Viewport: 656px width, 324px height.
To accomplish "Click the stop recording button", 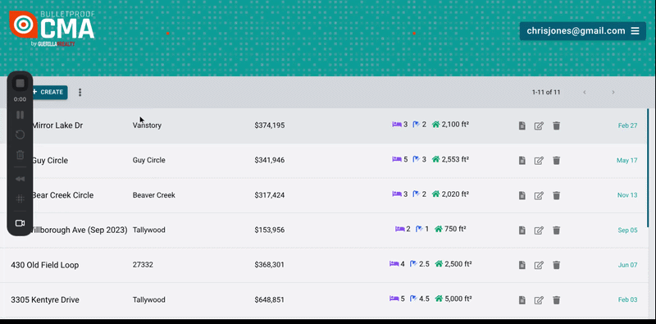I will click(x=20, y=84).
